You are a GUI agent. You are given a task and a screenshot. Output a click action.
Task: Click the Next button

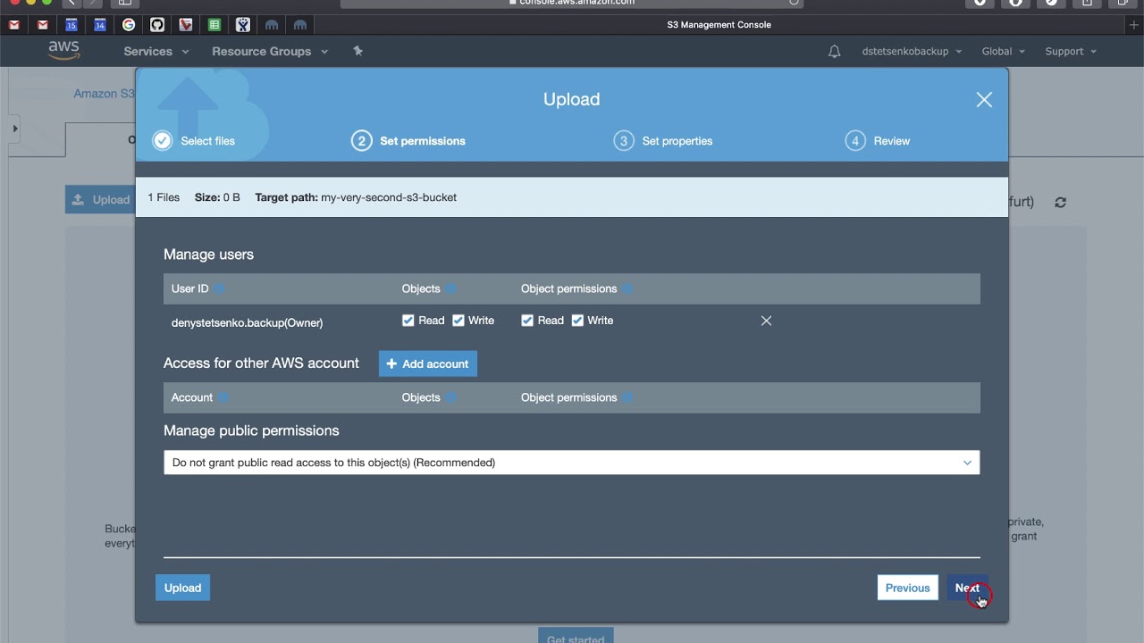(967, 588)
